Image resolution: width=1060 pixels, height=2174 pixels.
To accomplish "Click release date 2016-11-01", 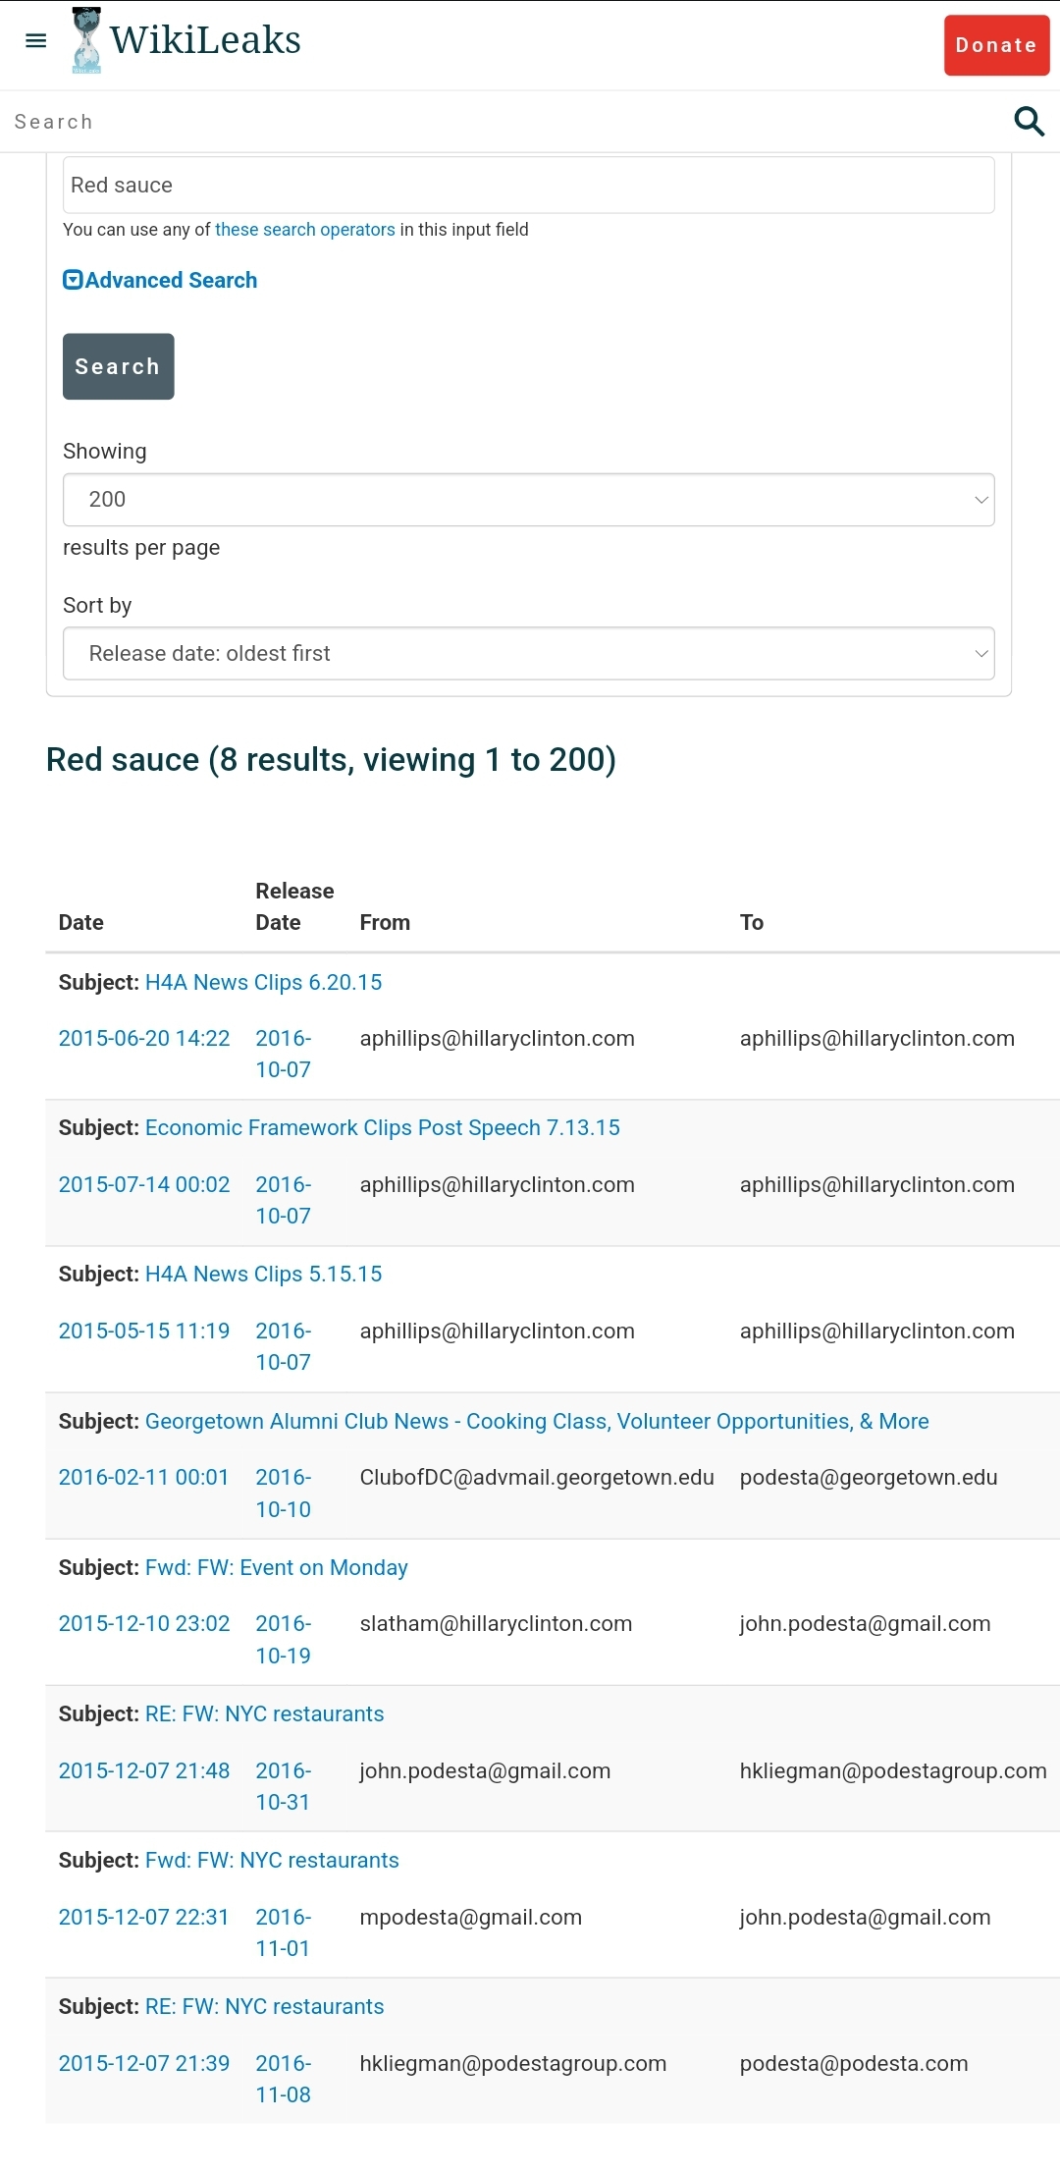I will (x=284, y=1932).
